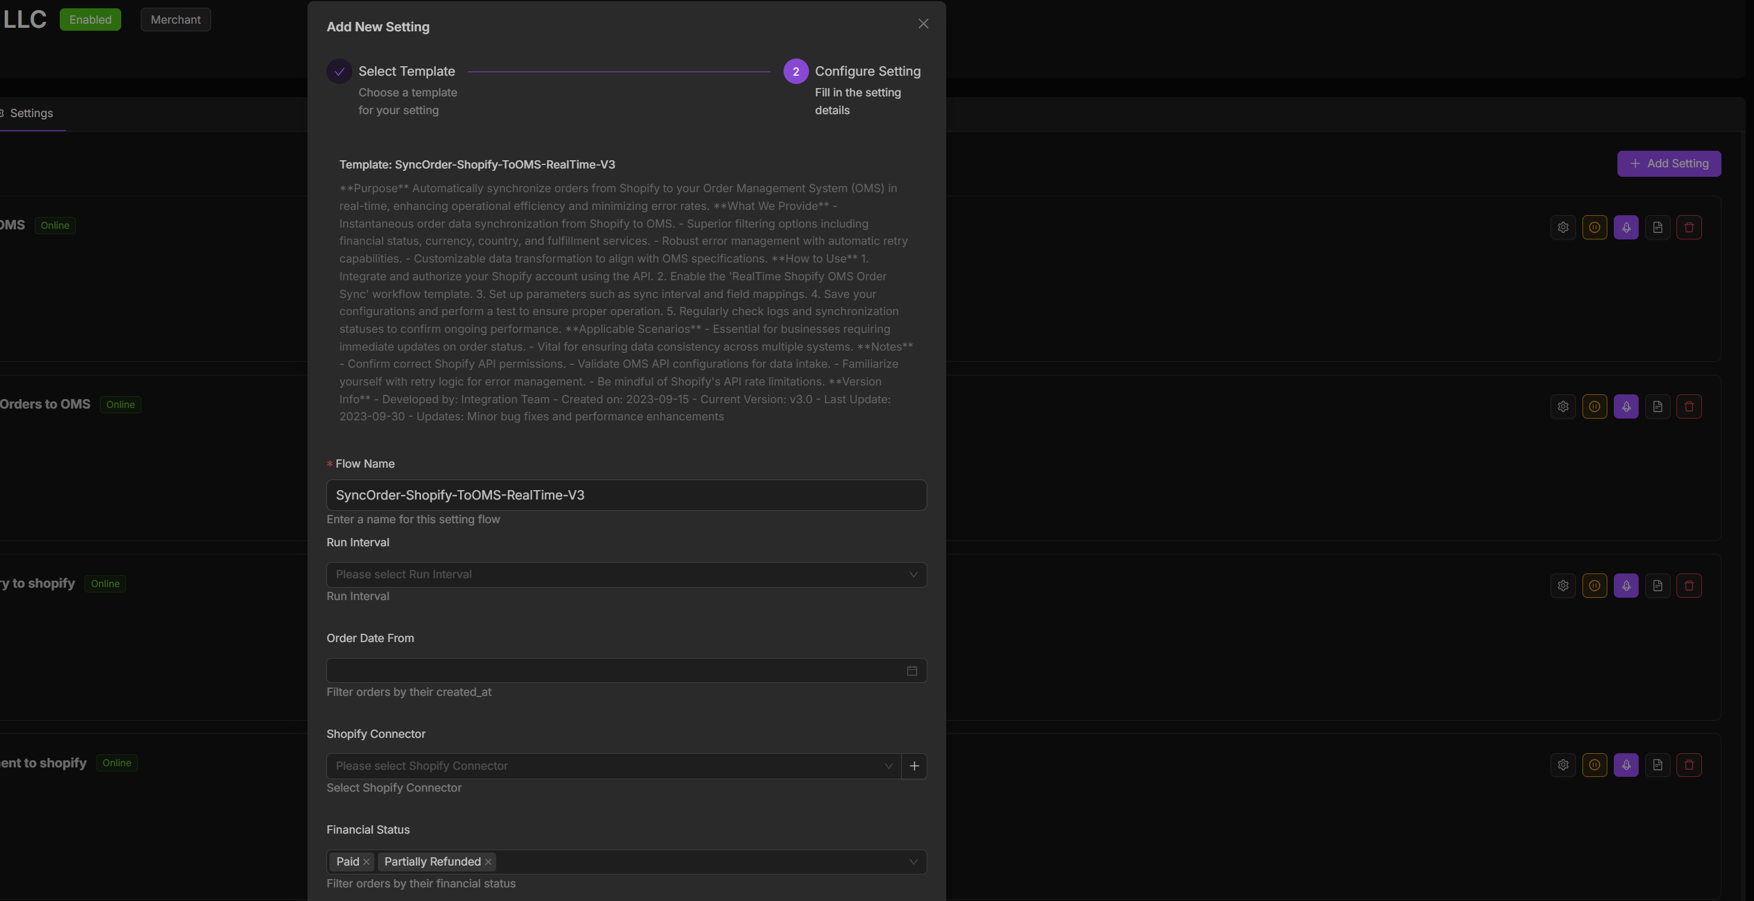The height and width of the screenshot is (901, 1754).
Task: Go back to Select Template step
Action: click(406, 72)
